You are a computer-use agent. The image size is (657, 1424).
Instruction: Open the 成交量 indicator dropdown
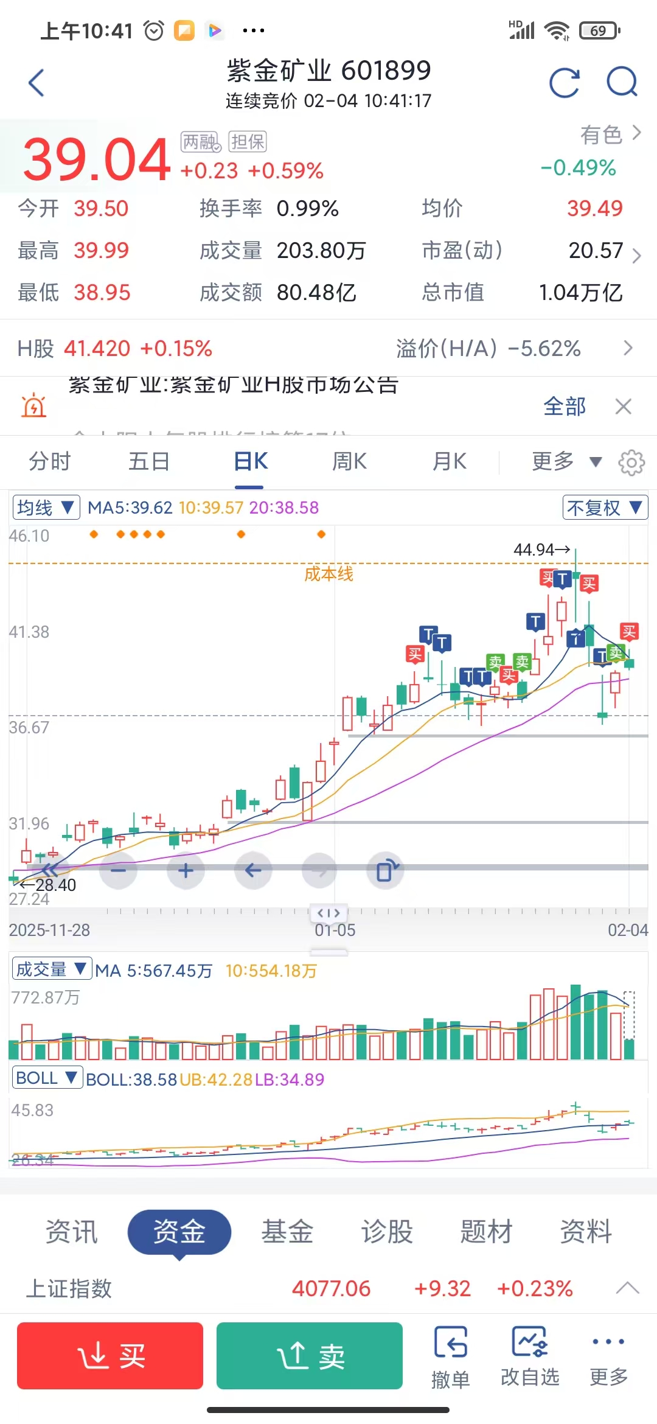52,969
